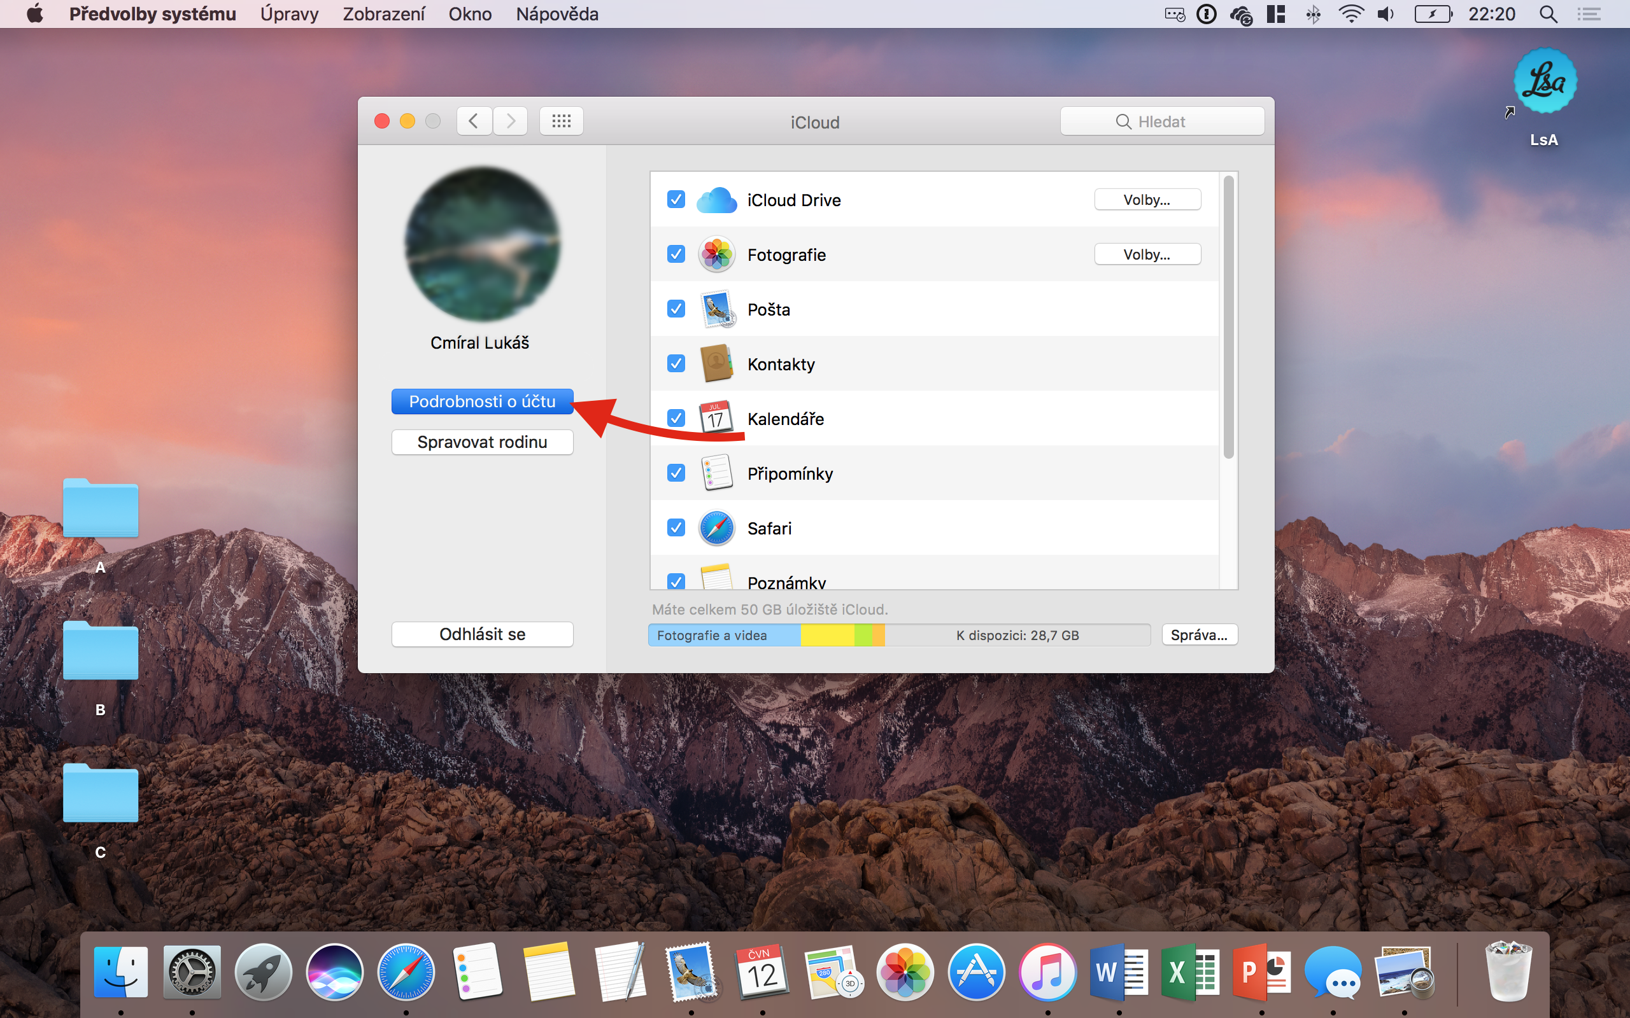Click the Odhlásit se button

click(x=481, y=634)
